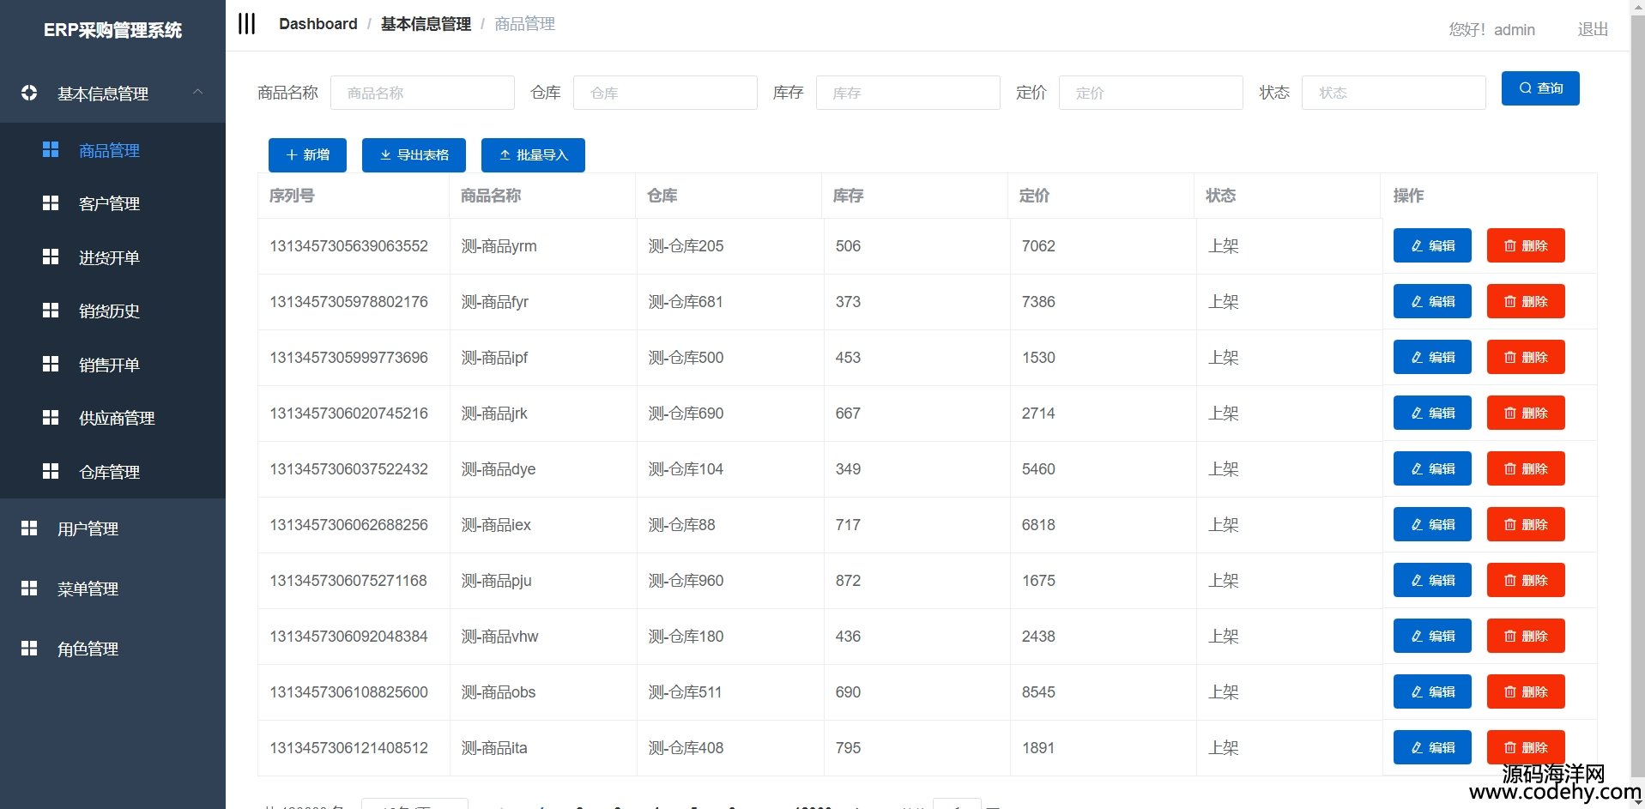Export the table with 导出表格
1645x809 pixels.
tap(414, 155)
